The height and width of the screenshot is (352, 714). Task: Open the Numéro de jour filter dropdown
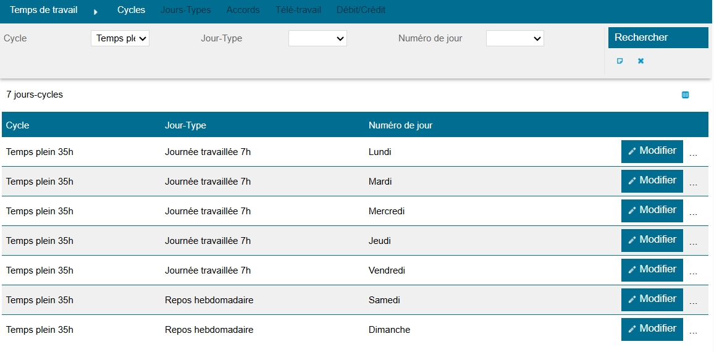(x=514, y=38)
